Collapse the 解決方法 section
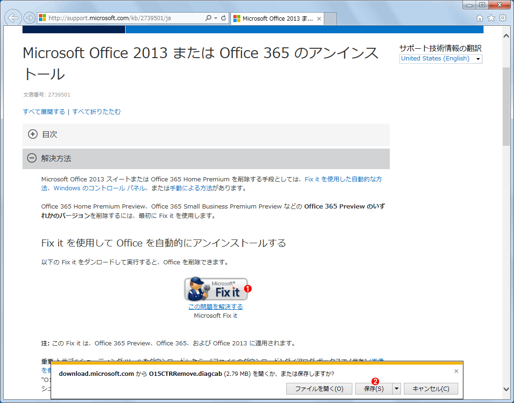The image size is (514, 403). [32, 158]
